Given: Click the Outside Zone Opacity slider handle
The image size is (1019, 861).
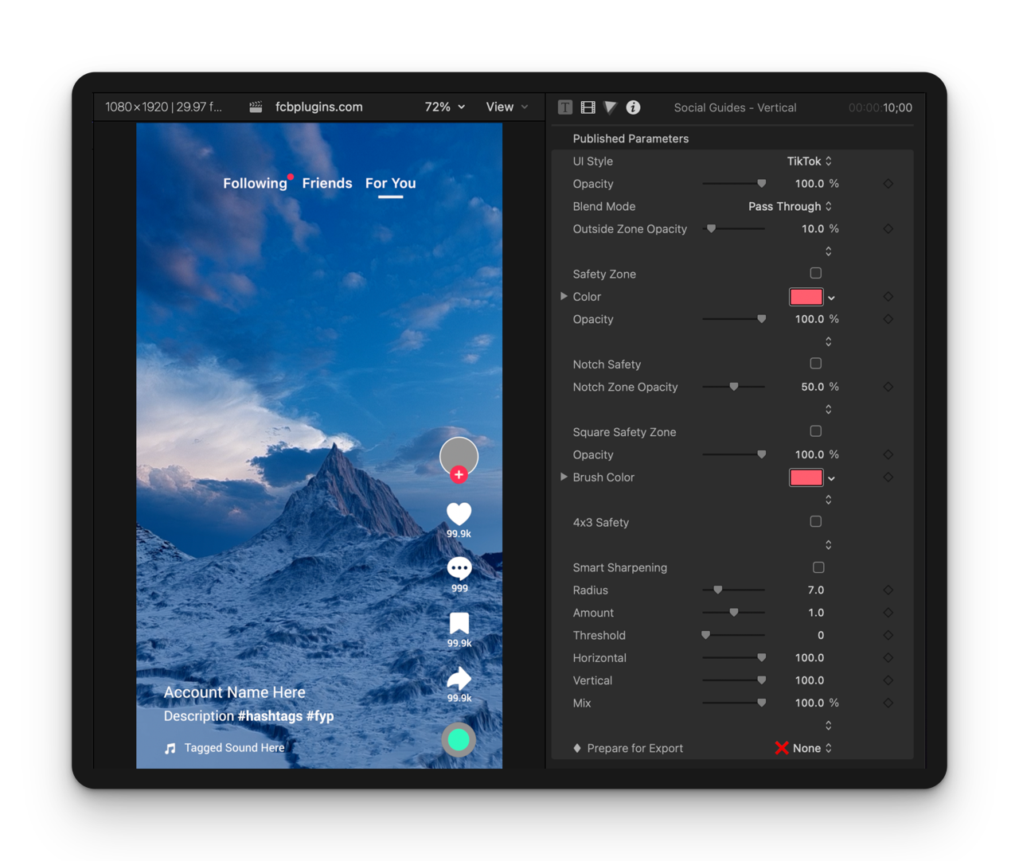Looking at the screenshot, I should coord(711,229).
